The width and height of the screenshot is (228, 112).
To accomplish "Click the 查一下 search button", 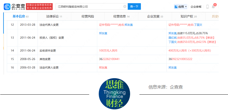I will click(x=134, y=7).
